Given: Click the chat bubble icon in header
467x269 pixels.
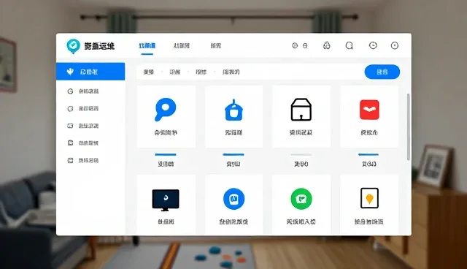Looking at the screenshot, I should tap(349, 45).
